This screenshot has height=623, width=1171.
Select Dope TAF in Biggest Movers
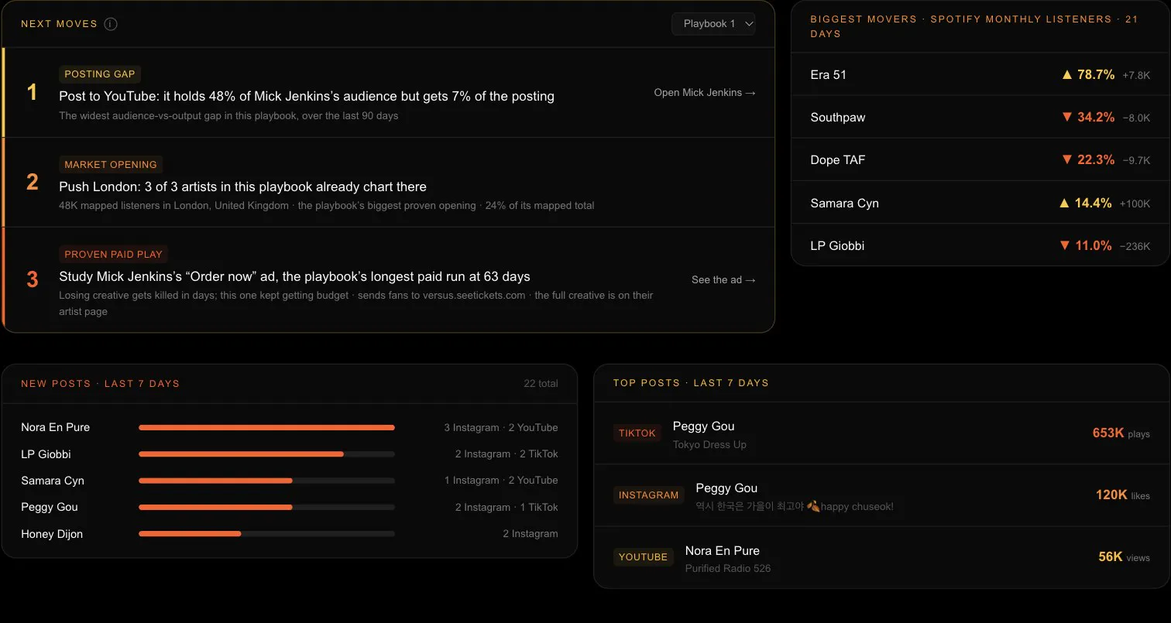[x=838, y=160]
